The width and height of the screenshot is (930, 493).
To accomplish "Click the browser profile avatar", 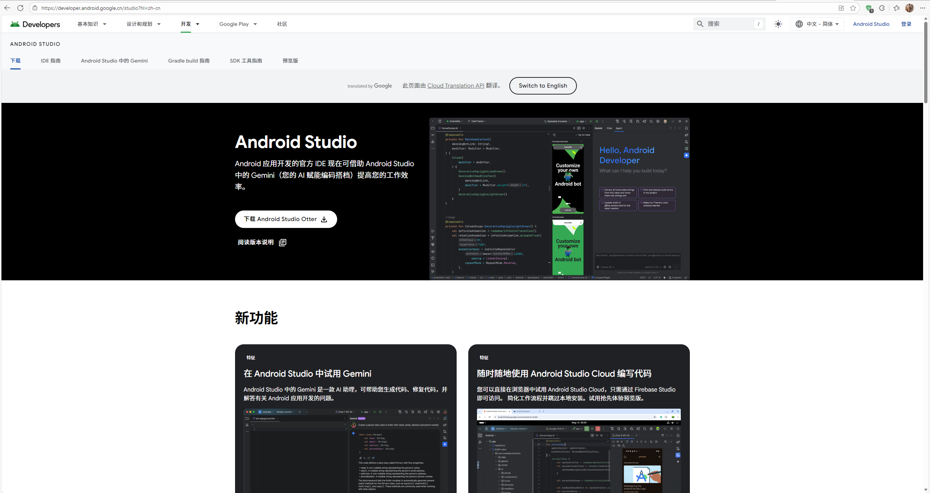I will click(x=909, y=8).
